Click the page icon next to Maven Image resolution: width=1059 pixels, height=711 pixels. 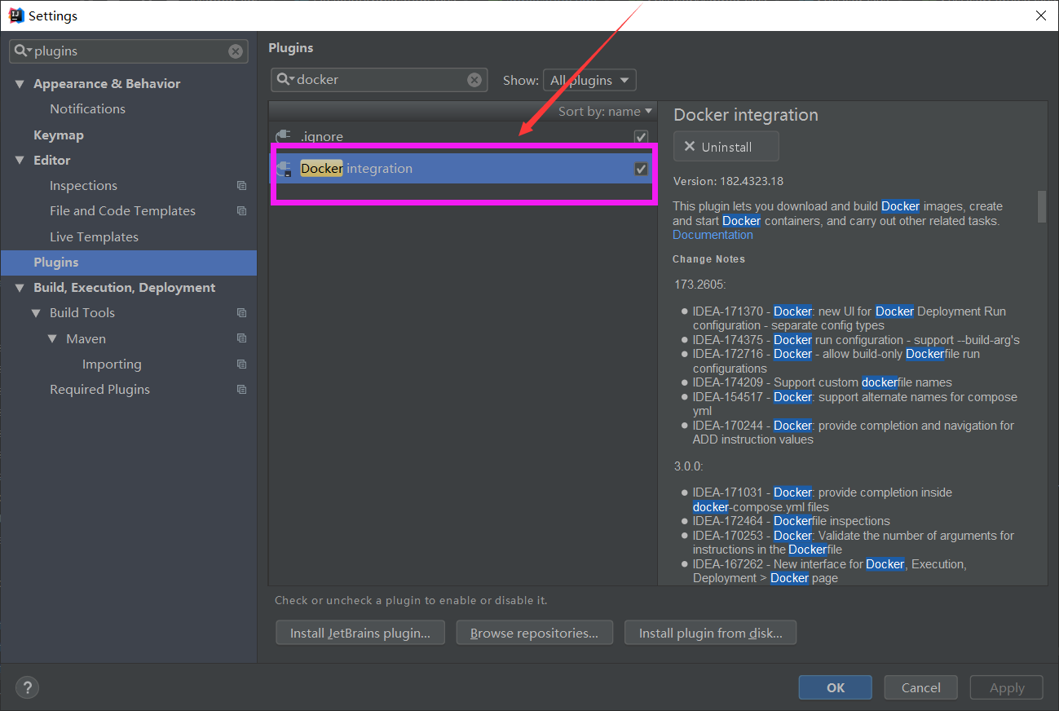241,338
